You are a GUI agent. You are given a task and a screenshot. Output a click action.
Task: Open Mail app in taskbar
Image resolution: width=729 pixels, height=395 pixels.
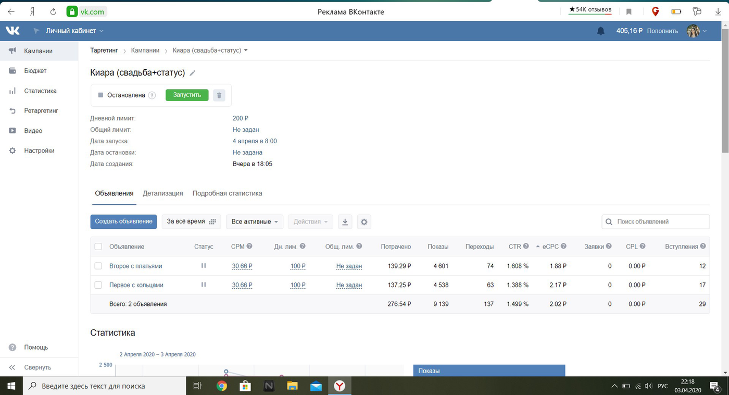point(316,386)
